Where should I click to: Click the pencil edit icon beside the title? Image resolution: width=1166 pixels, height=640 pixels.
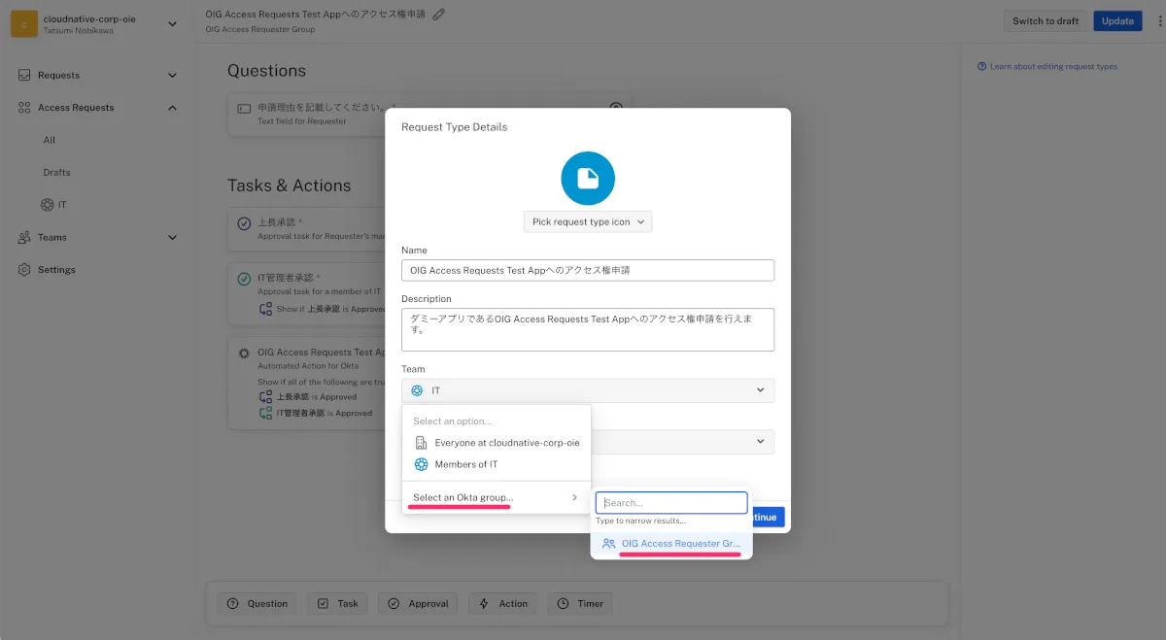tap(439, 15)
